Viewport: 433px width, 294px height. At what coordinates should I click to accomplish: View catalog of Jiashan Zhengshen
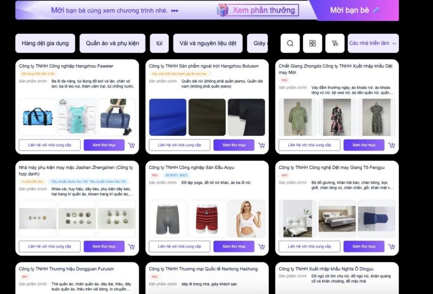coord(104,246)
